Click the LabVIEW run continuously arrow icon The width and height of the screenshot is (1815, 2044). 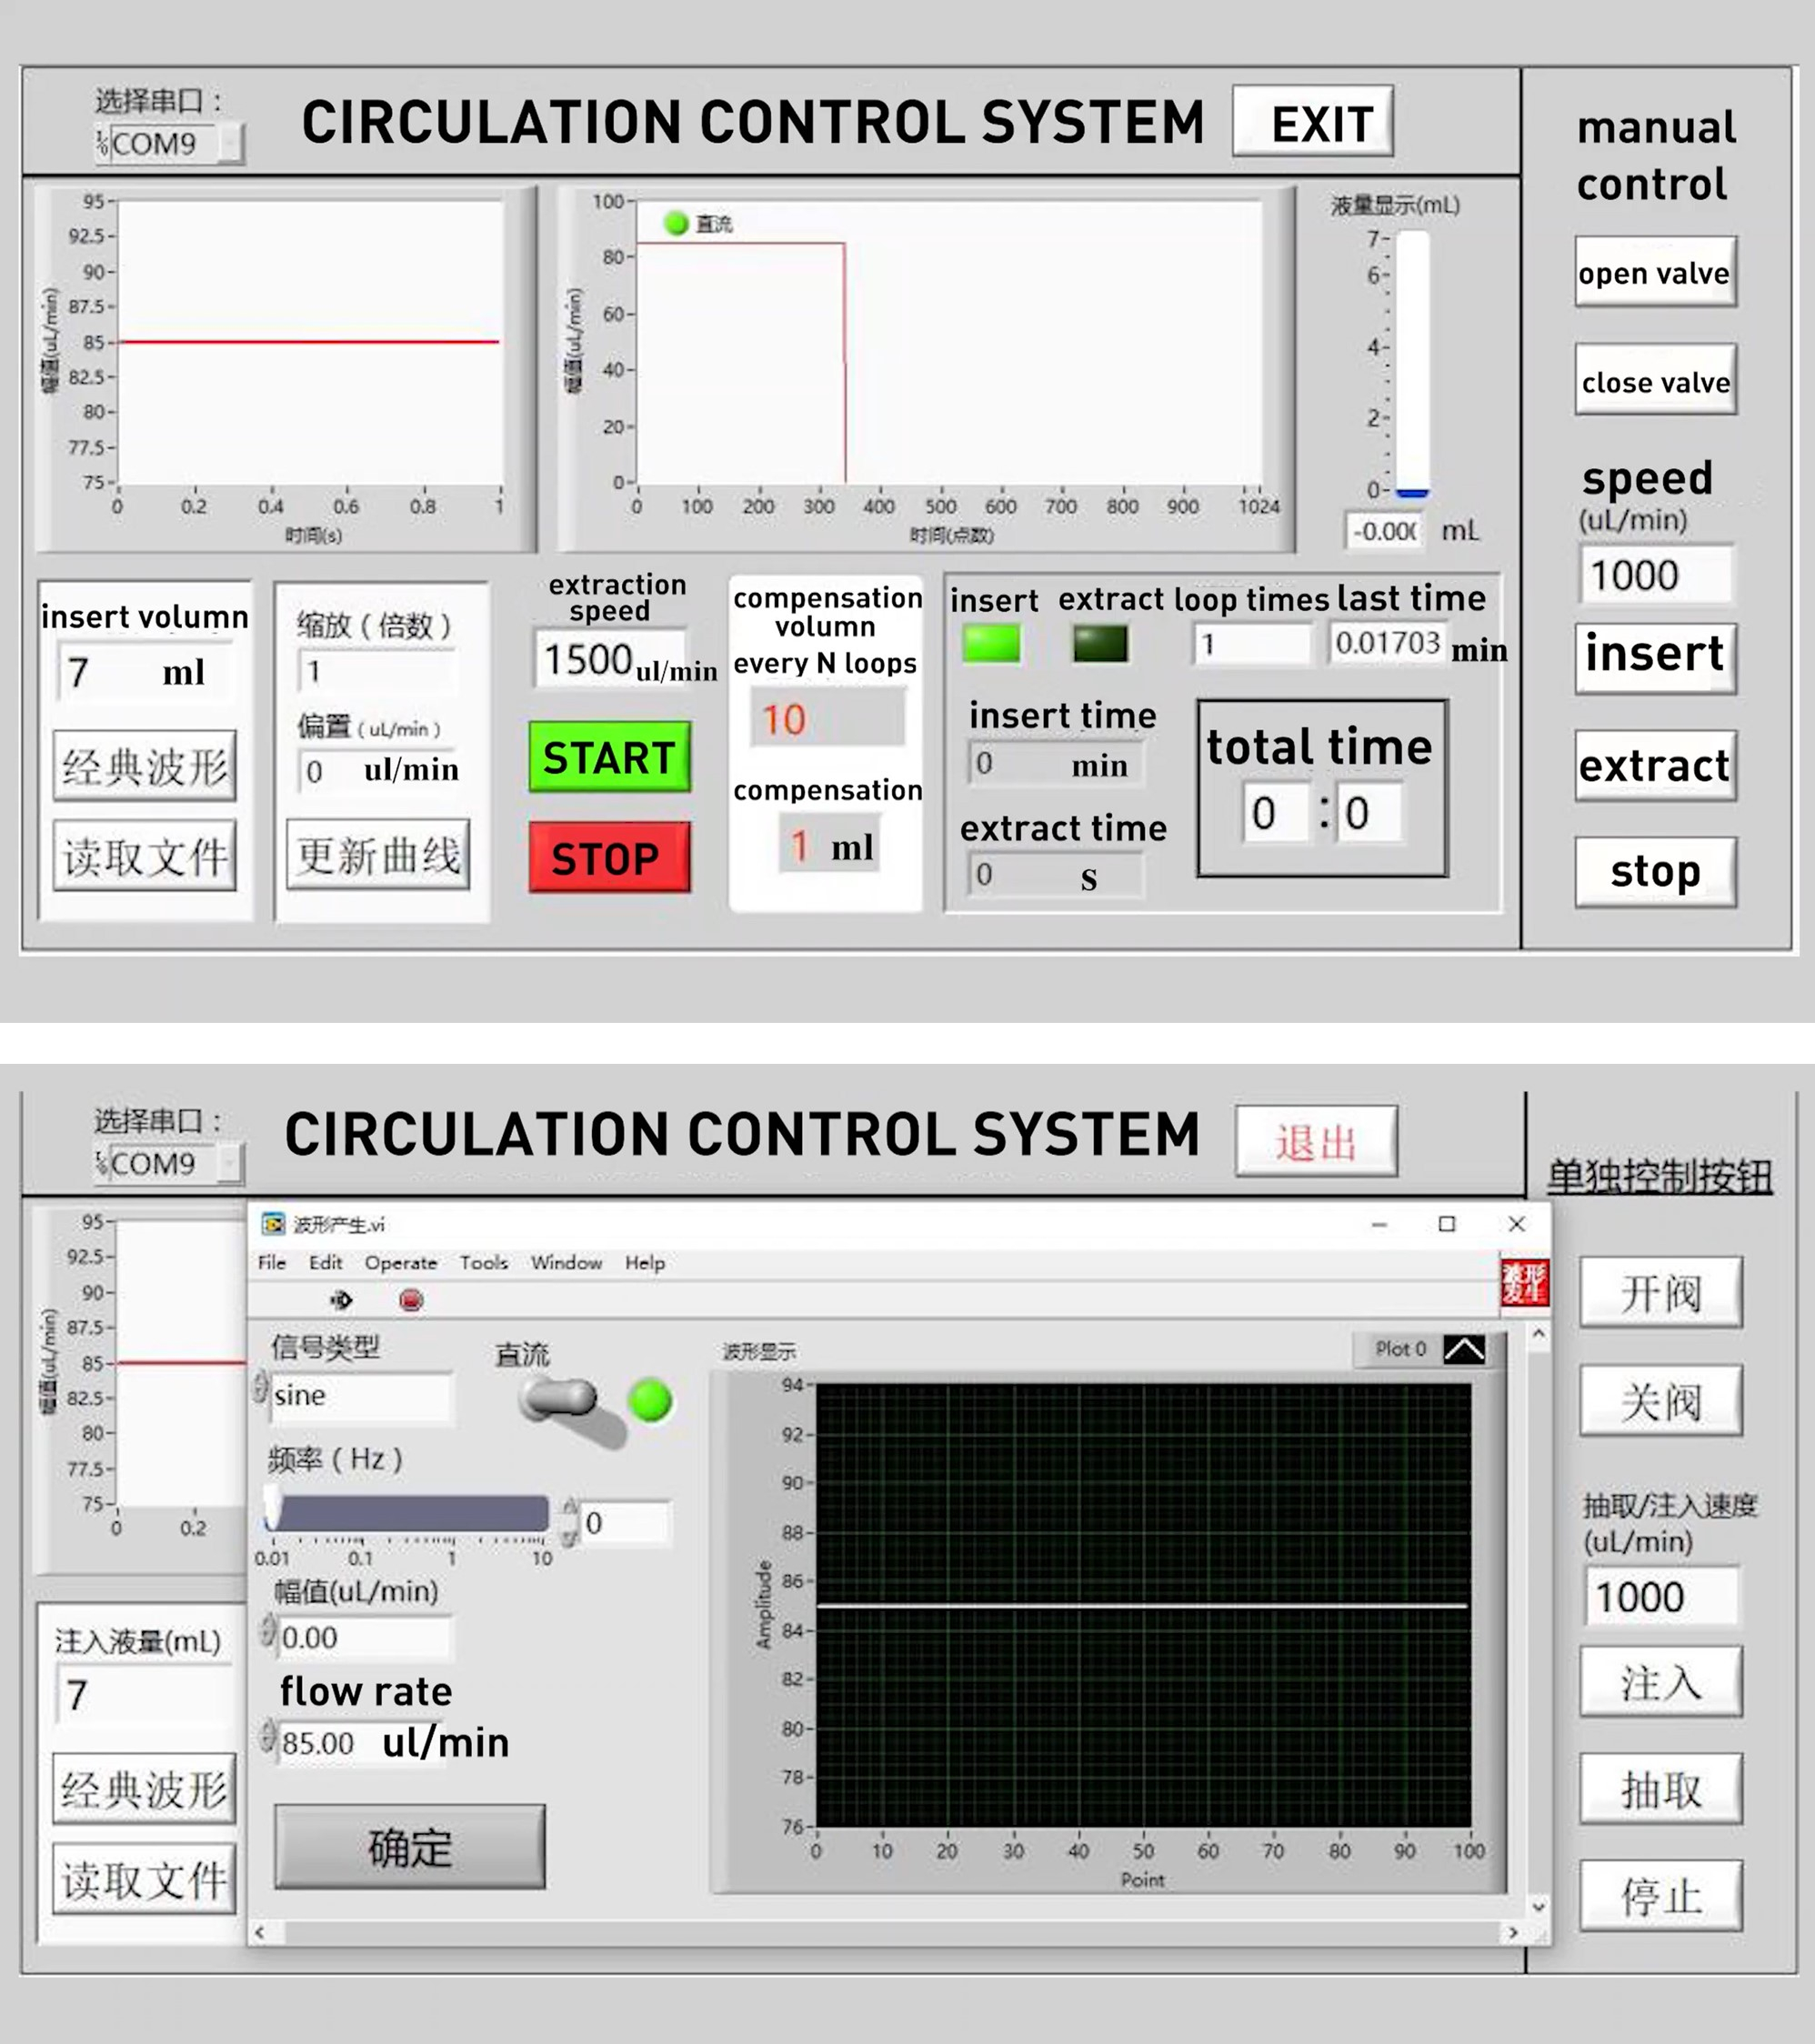click(x=341, y=1300)
